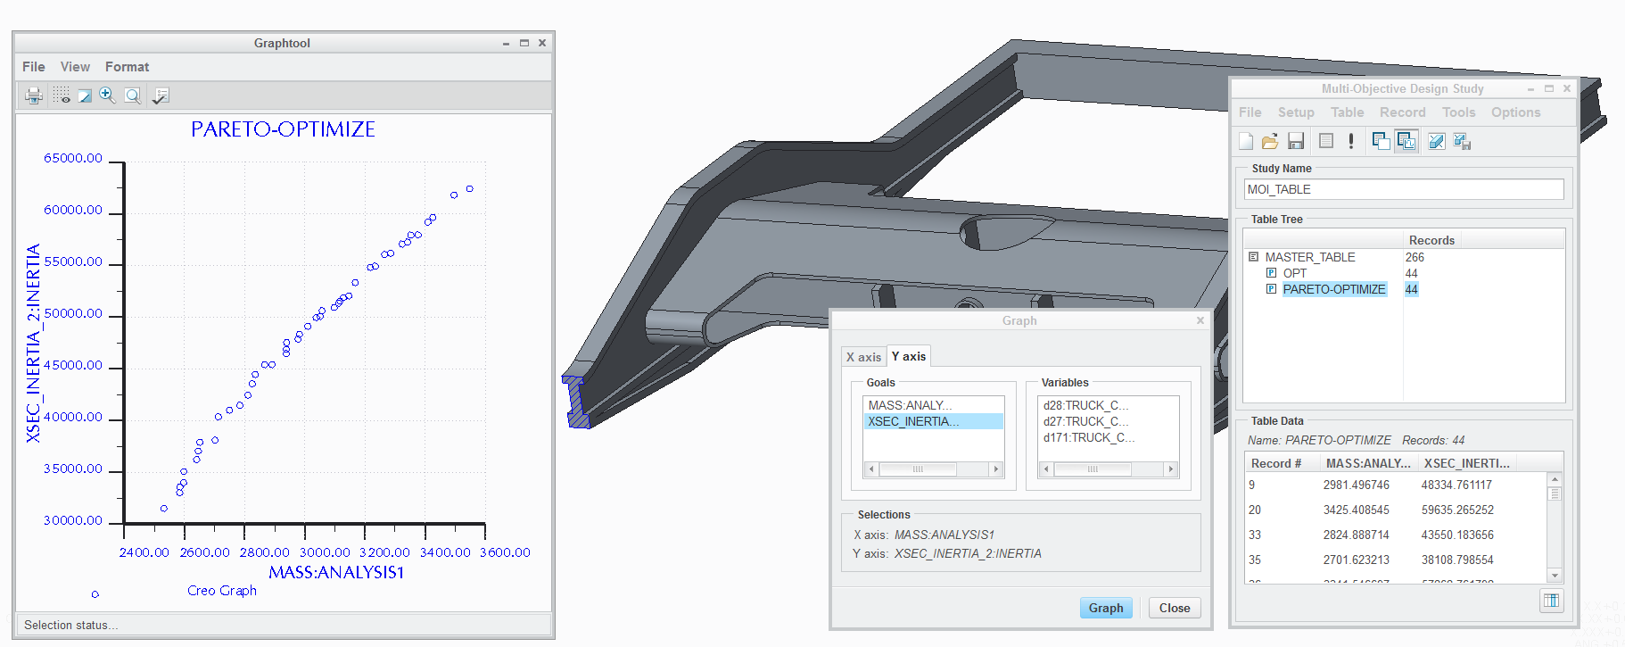Click the exclamation mark compute icon

coord(1351,141)
